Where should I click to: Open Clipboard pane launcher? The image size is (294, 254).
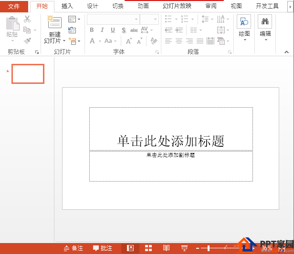point(37,52)
